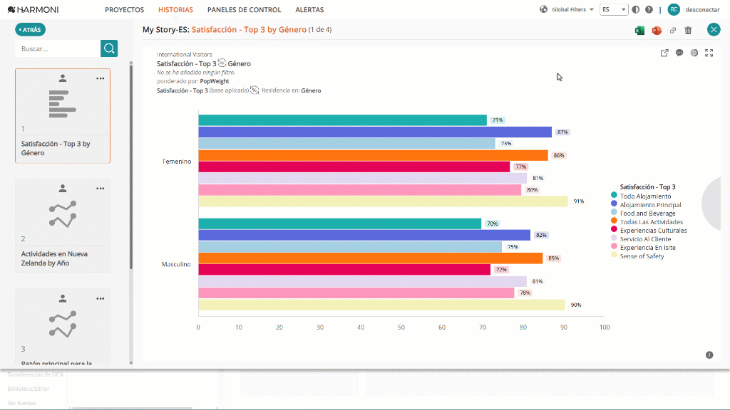Copy story link icon

pos(673,30)
